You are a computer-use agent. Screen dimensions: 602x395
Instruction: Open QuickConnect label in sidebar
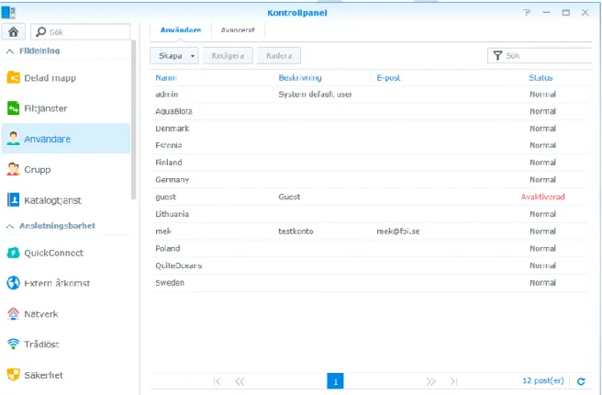54,253
